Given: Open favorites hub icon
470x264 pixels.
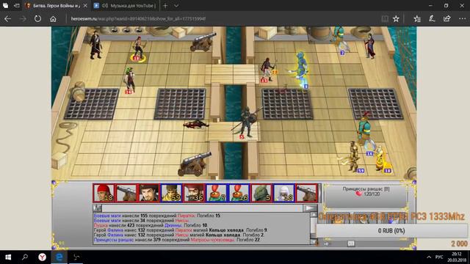Looking at the screenshot, I should click(x=416, y=19).
